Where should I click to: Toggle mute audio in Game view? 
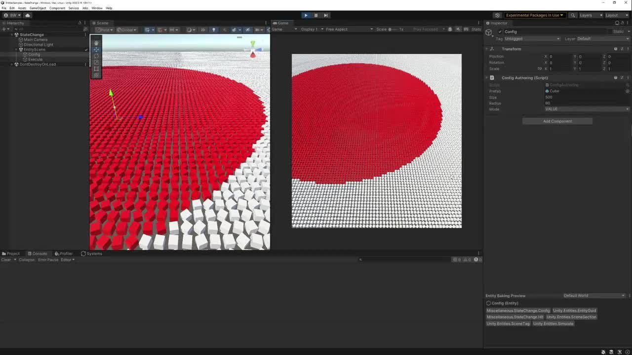click(458, 29)
